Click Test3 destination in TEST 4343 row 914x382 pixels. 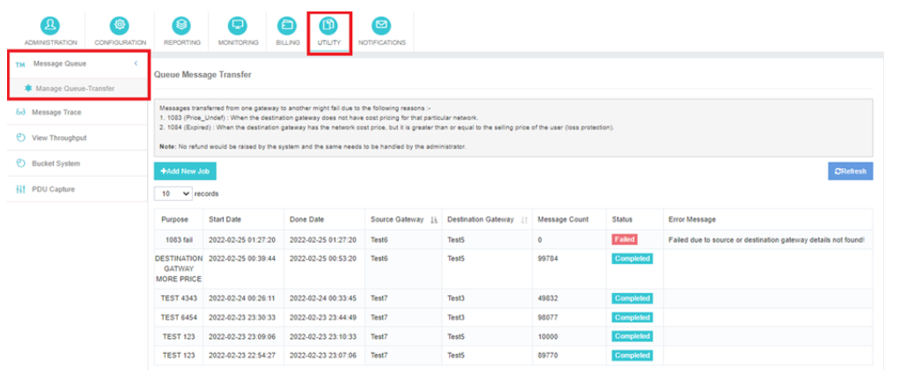point(456,298)
